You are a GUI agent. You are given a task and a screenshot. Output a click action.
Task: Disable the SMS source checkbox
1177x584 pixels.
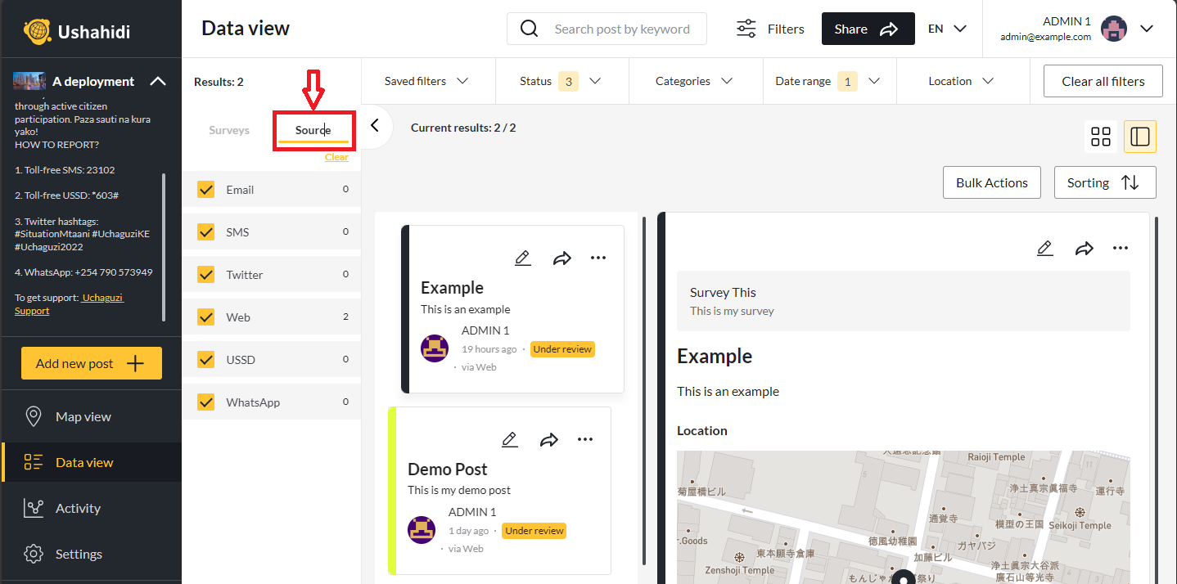(205, 231)
